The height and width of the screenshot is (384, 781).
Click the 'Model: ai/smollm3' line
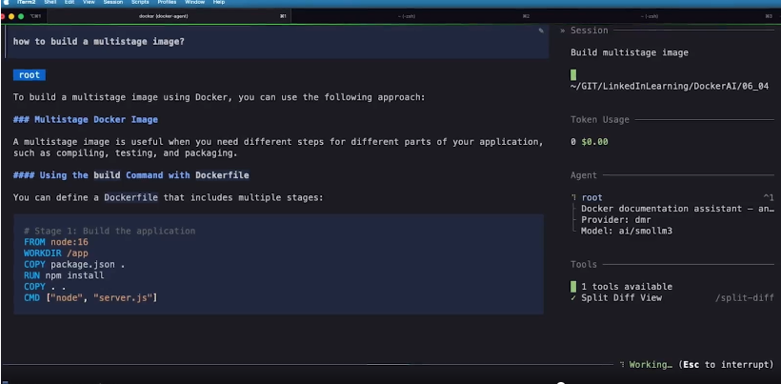point(627,232)
